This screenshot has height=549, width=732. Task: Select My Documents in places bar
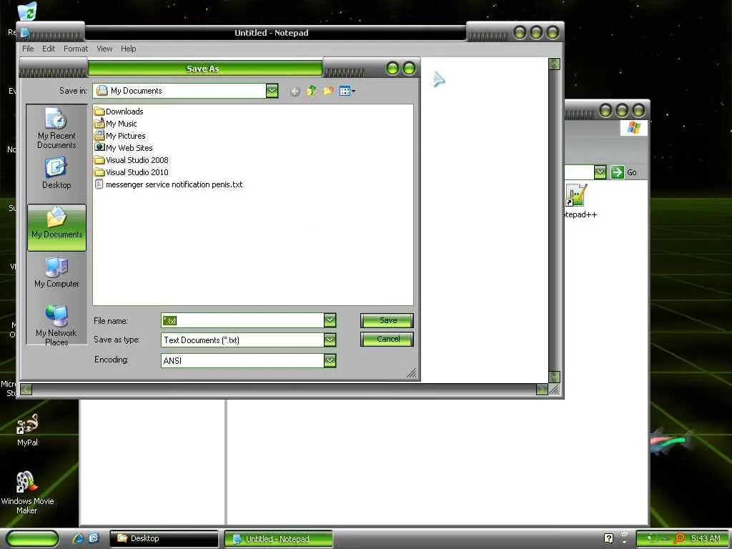[x=56, y=227]
